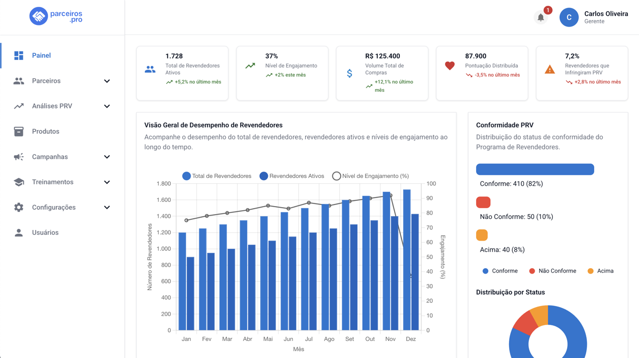Expand the Análises PRV chevron
The image size is (639, 358).
(107, 106)
